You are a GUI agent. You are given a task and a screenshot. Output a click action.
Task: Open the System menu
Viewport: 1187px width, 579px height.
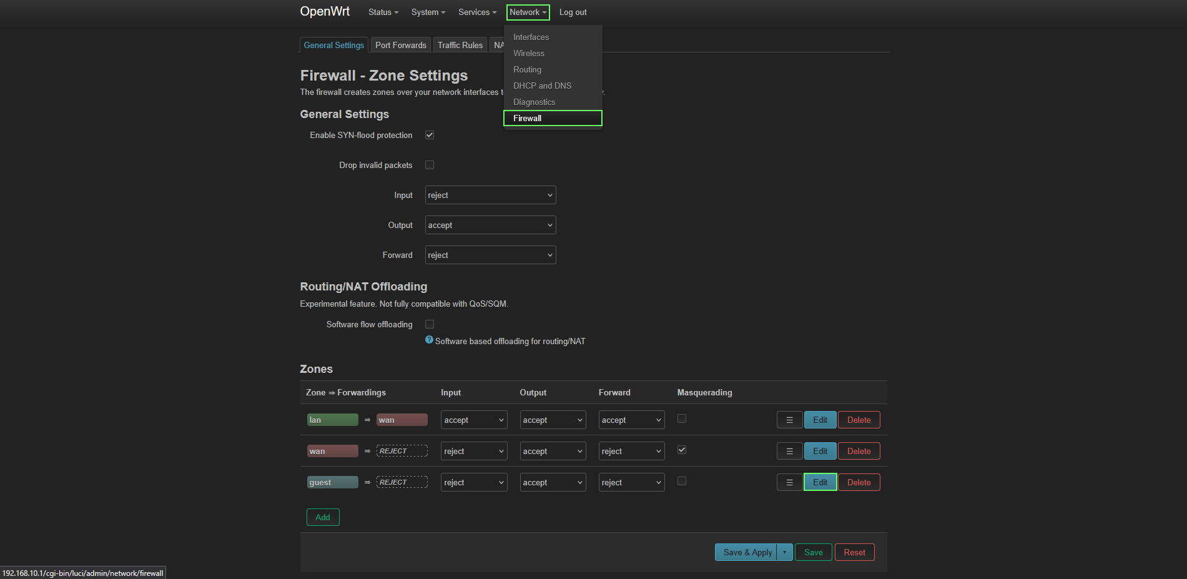pos(428,12)
